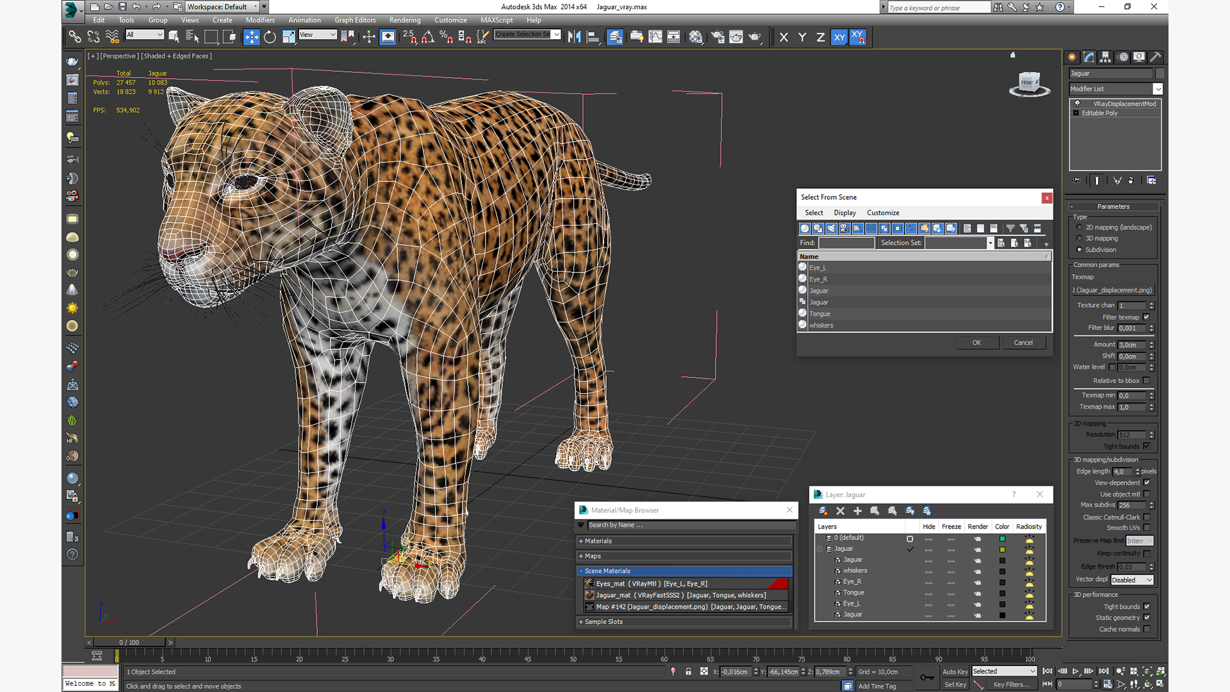
Task: Enable Cache normals checkbox
Action: (1147, 629)
